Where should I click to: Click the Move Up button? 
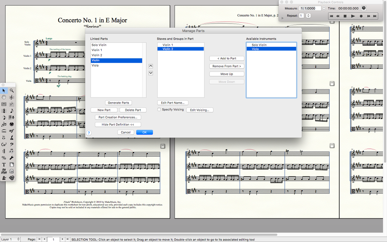tap(227, 74)
